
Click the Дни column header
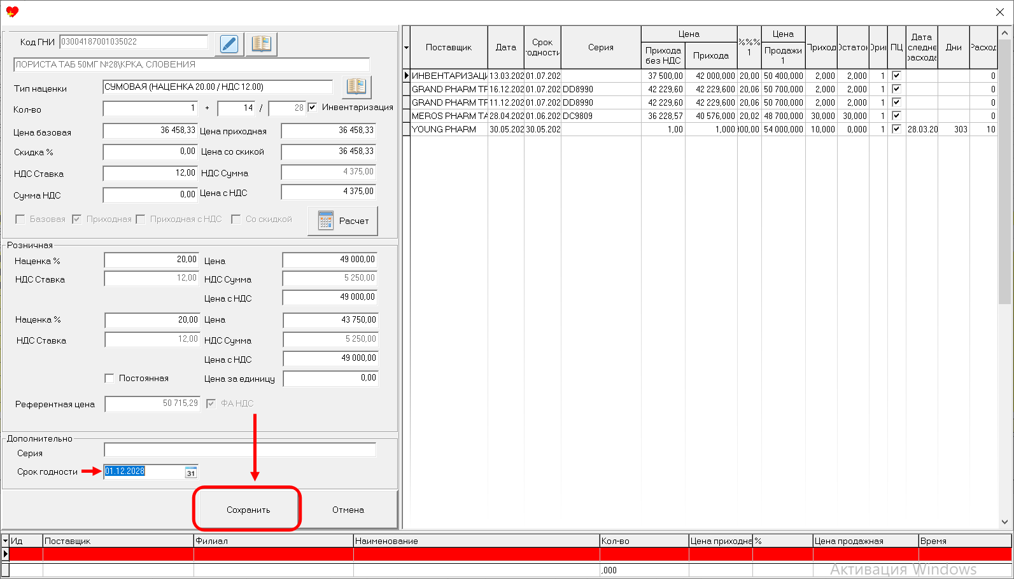[954, 48]
